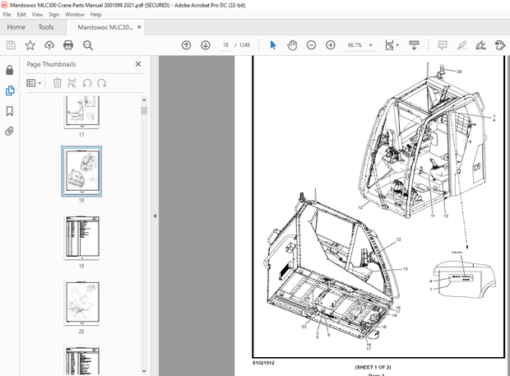Image resolution: width=510 pixels, height=376 pixels.
Task: Open the Help menu
Action: (95, 15)
